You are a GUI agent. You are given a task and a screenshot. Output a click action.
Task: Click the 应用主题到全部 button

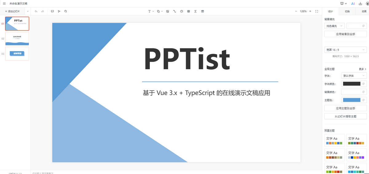(x=346, y=108)
